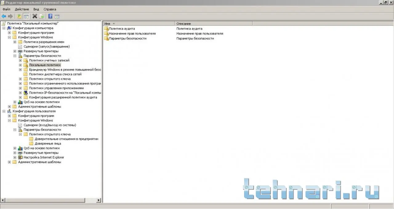Image resolution: width=394 pixels, height=209 pixels.
Task: Click "Сценарии (вход/выход из системы)" script icon
Action: [x=20, y=125]
